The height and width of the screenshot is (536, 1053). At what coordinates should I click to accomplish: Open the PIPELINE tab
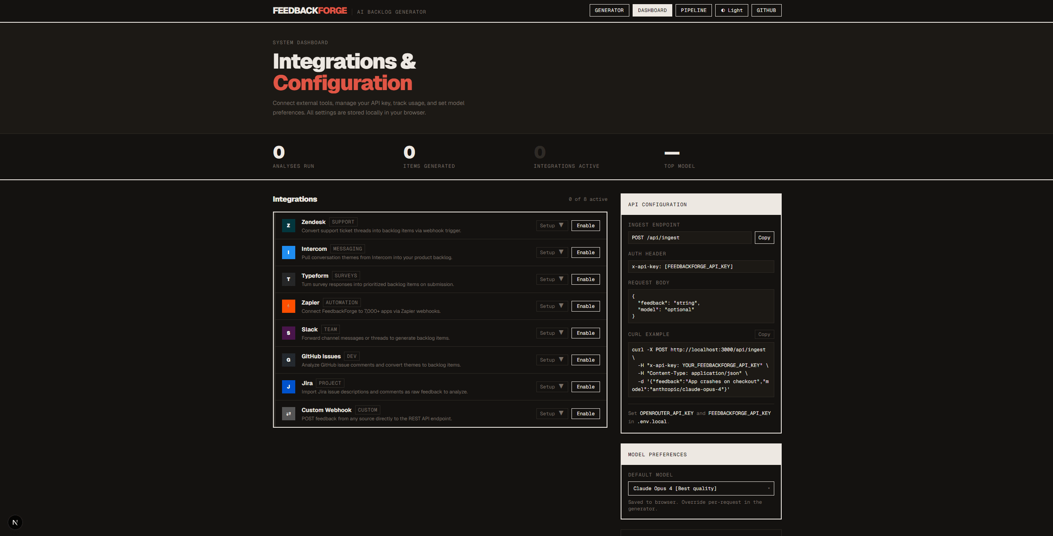tap(693, 10)
